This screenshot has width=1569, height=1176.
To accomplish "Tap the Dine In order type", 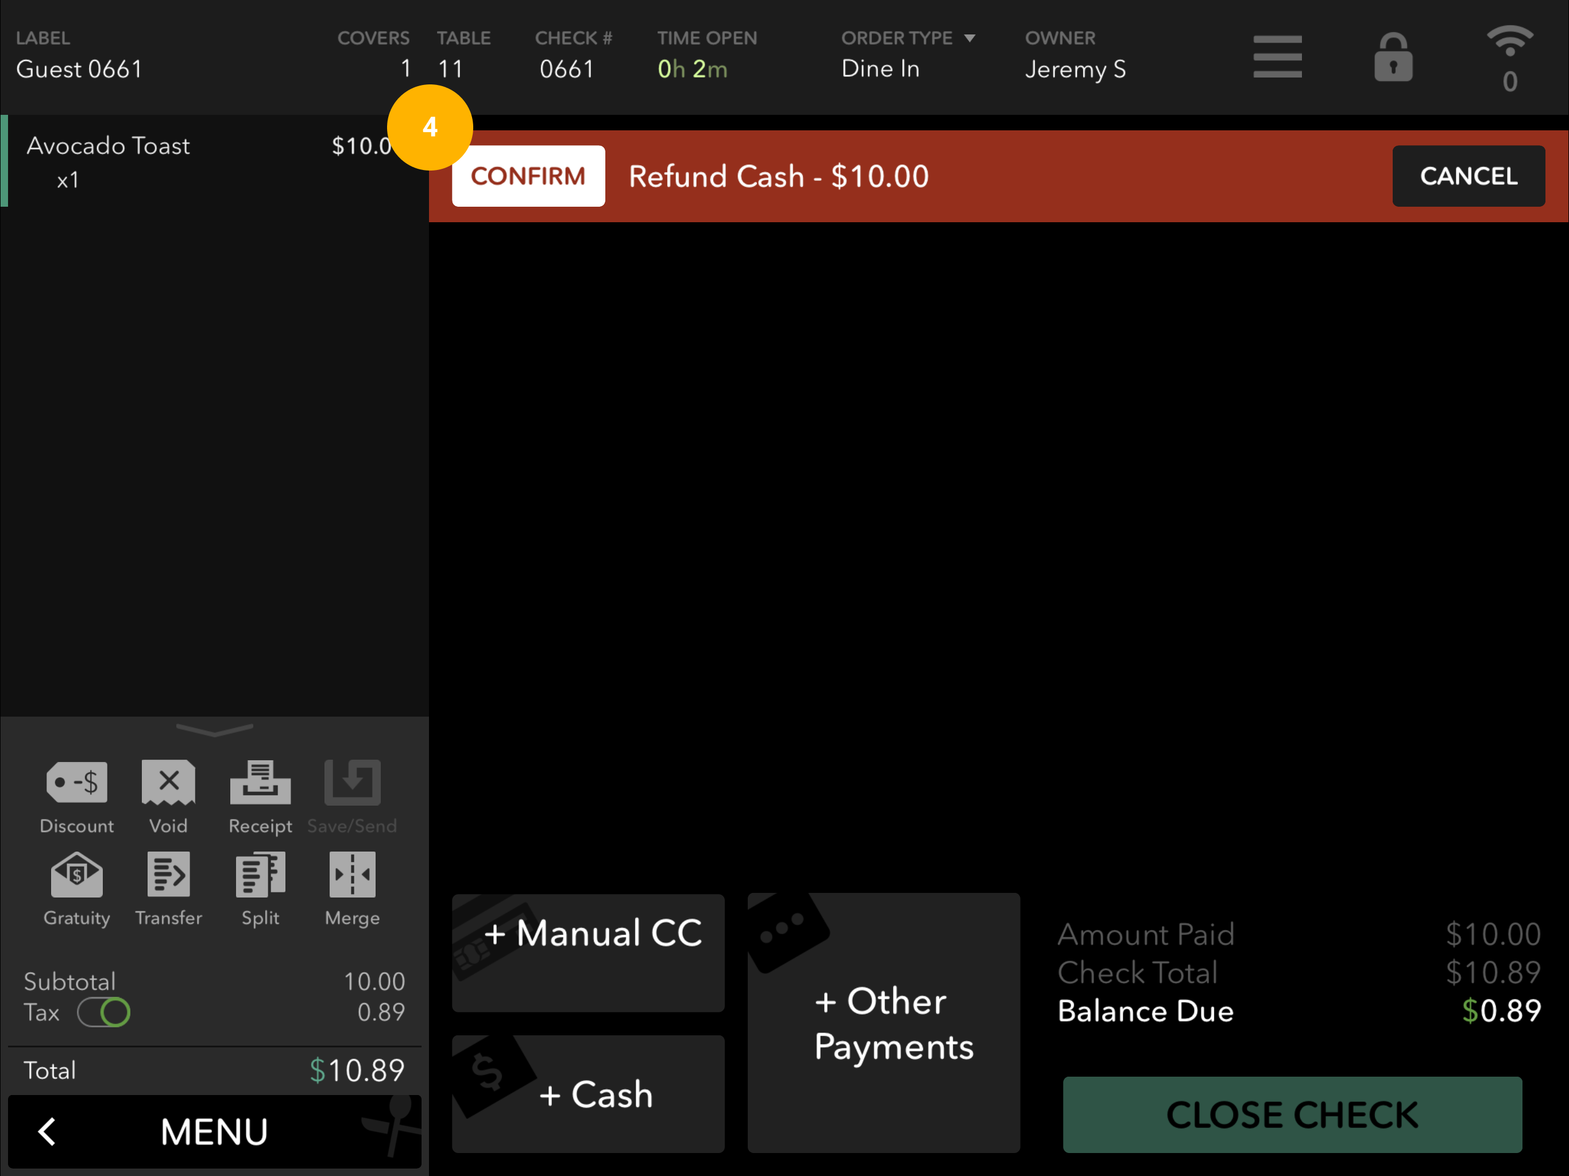I will [x=880, y=69].
